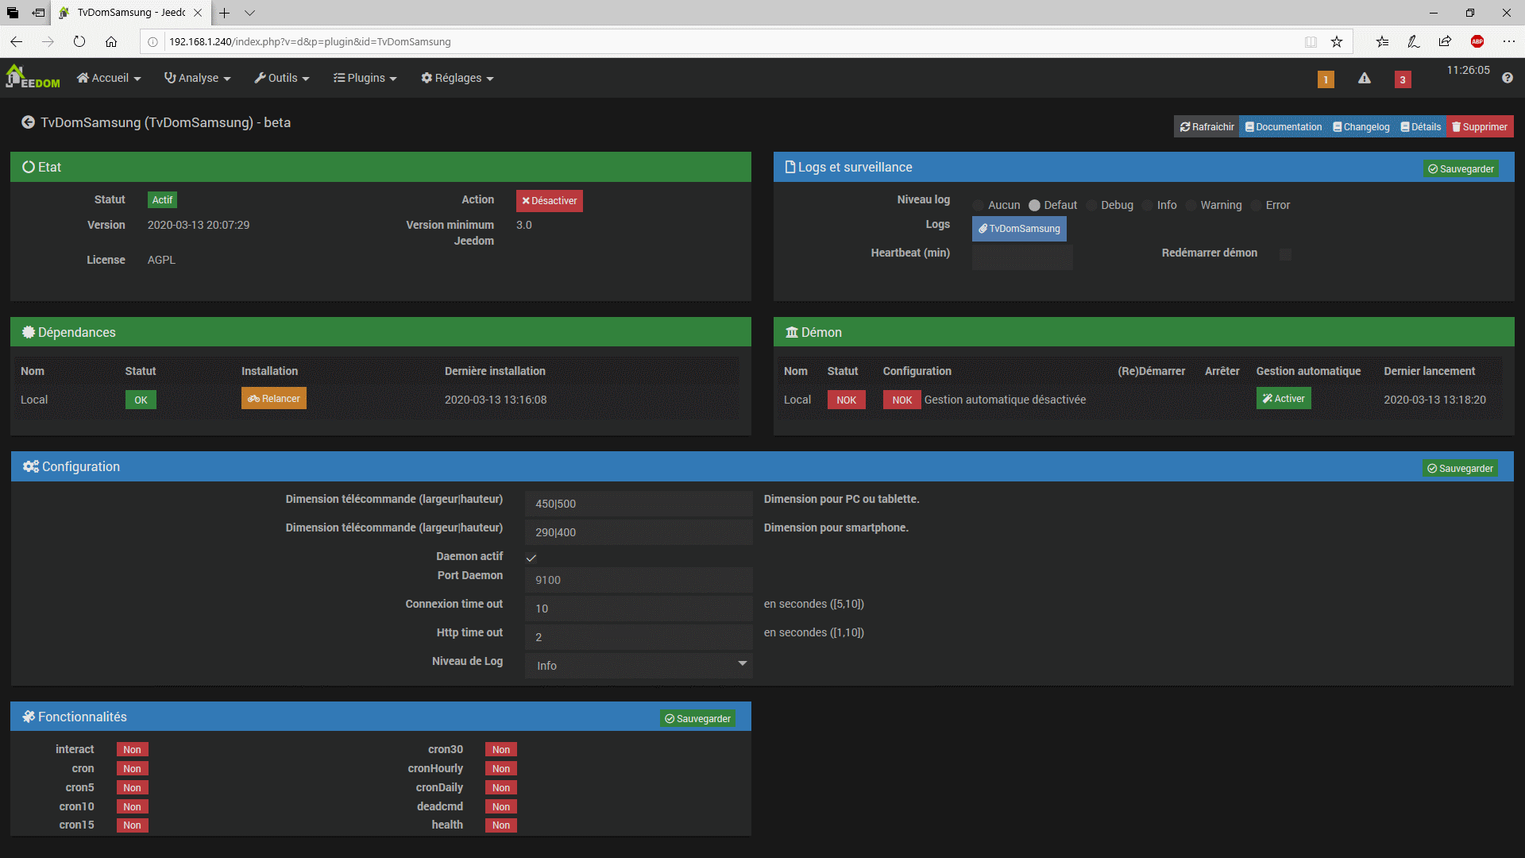Close the TvDomSamsung tab

[x=198, y=13]
